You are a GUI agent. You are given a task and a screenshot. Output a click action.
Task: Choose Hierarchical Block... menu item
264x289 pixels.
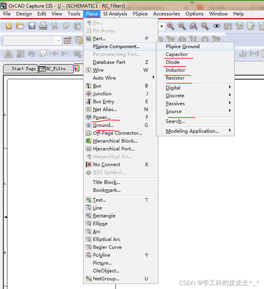point(121,141)
